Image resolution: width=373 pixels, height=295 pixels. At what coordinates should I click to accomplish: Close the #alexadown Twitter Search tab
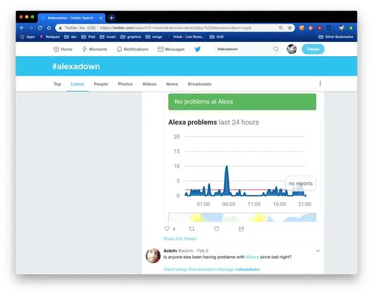point(101,18)
